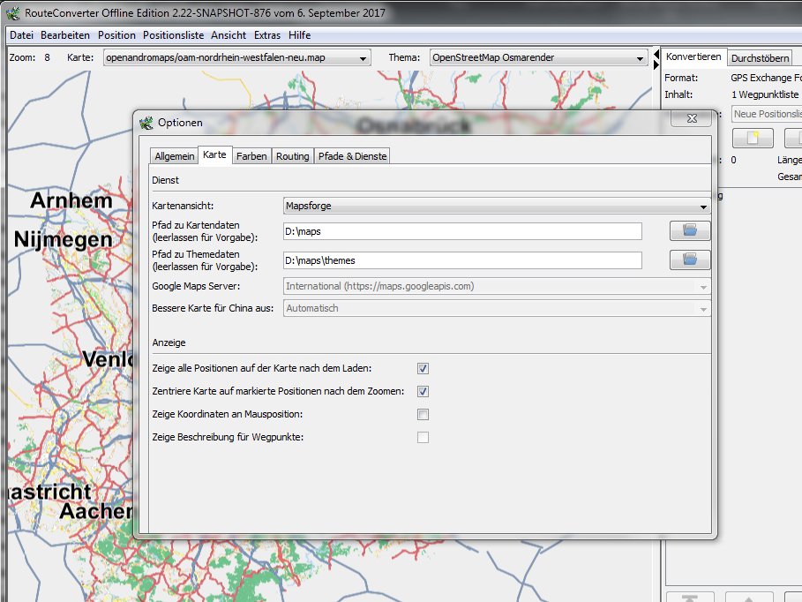Open Karte map file dropdown
This screenshot has height=602, width=802.
236,58
